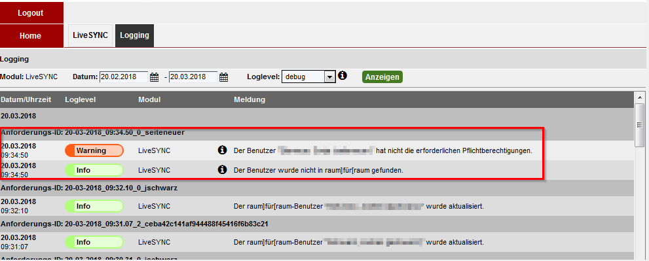This screenshot has width=649, height=261.
Task: View info icon on 'nicht in raum' row
Action: pyautogui.click(x=222, y=169)
